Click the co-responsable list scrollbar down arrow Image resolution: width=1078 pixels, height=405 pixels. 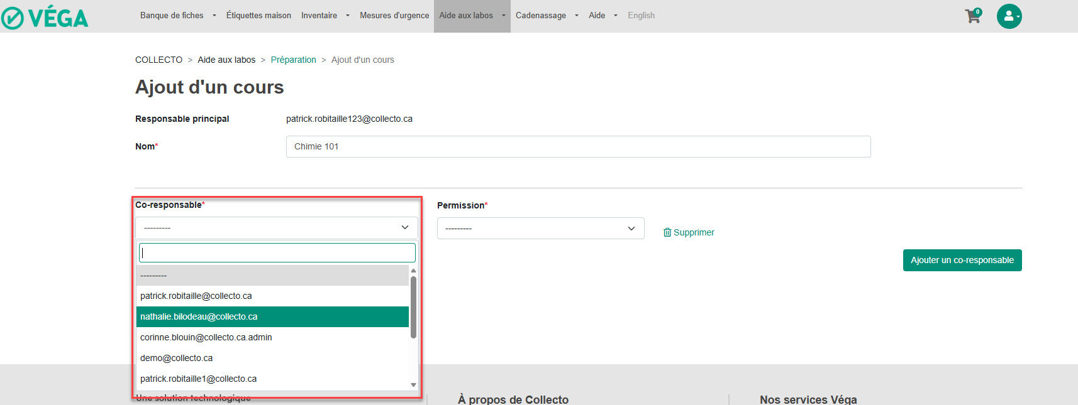(x=413, y=385)
